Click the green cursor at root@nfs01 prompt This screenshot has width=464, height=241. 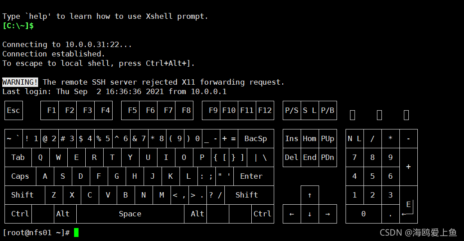point(76,233)
